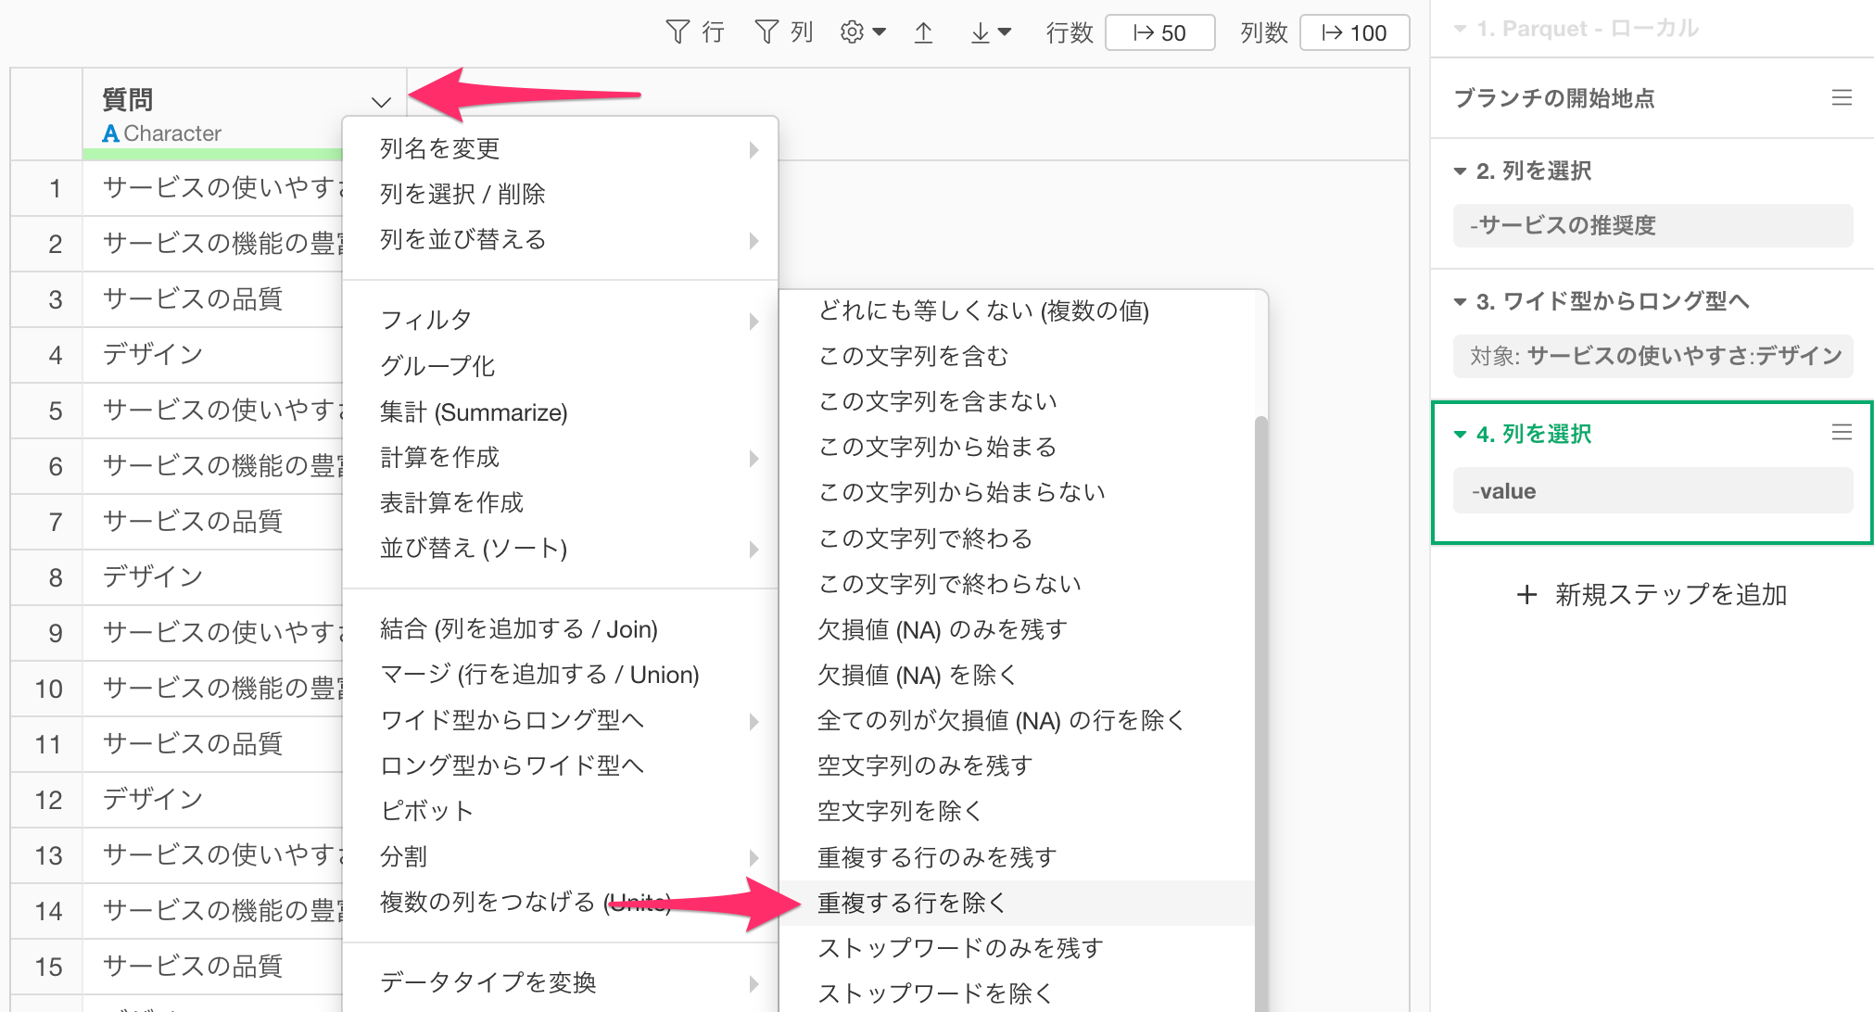Viewport: 1874px width, 1012px height.
Task: Choose 空文字列を除く option
Action: tap(1017, 811)
